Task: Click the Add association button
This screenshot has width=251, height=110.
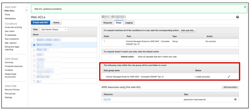Action: pos(230,87)
